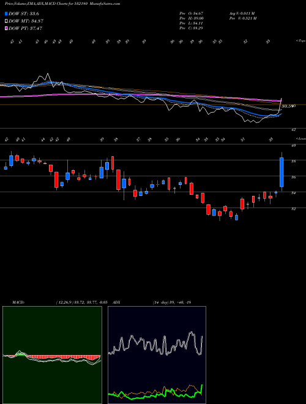Click the 30.59 price label on EMA chart
The image size is (306, 404).
click(x=288, y=106)
